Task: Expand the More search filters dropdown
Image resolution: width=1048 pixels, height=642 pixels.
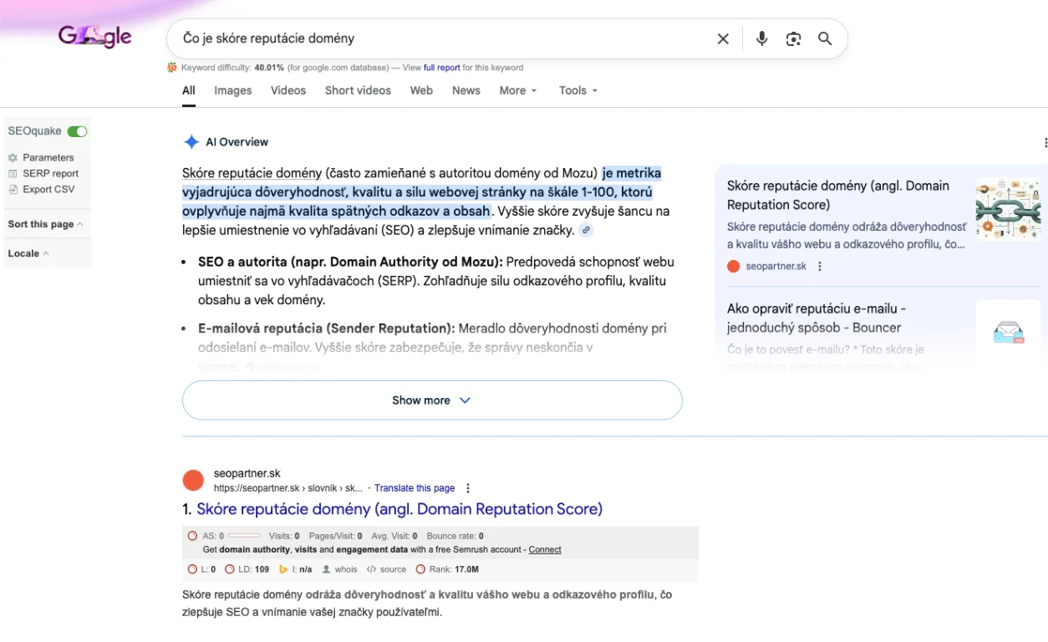Action: [x=518, y=90]
